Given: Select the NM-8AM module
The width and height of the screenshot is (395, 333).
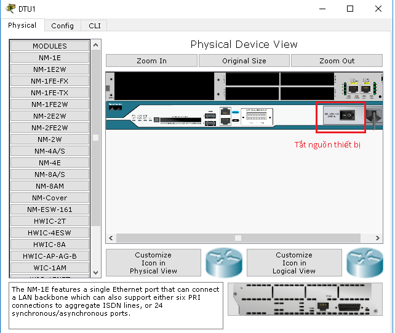Looking at the screenshot, I should click(x=50, y=186).
